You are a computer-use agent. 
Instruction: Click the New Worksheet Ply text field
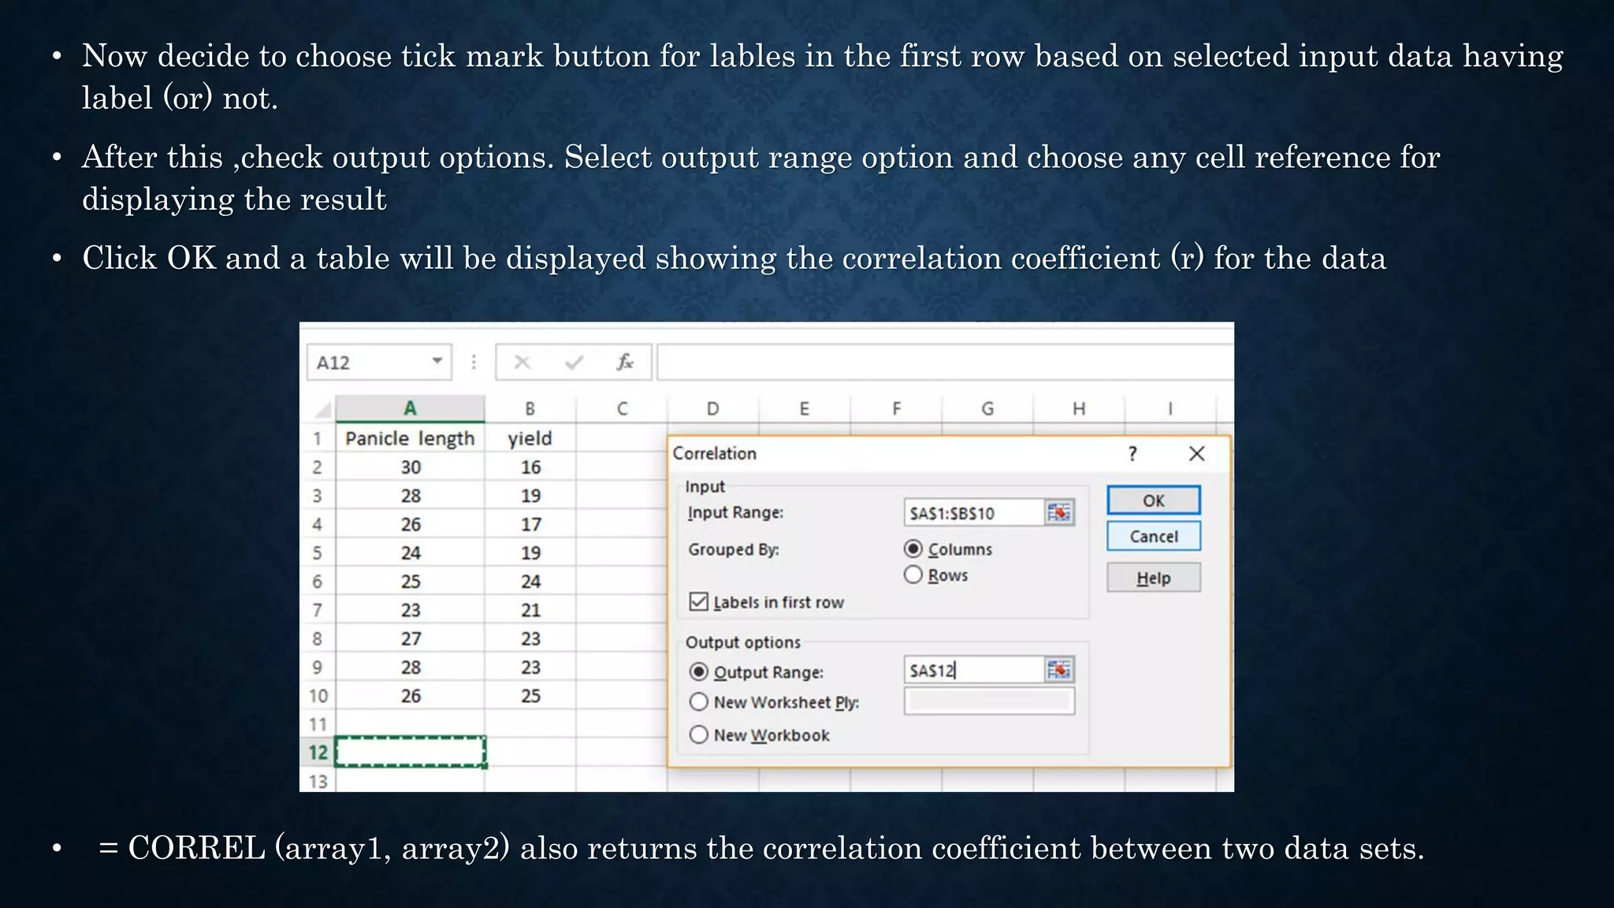coord(989,701)
